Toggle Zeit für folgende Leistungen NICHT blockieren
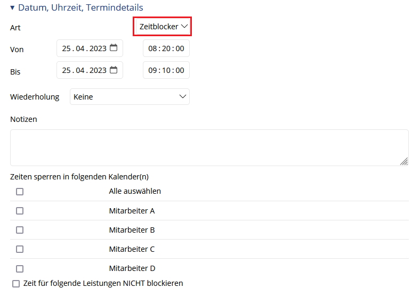 click(x=16, y=284)
